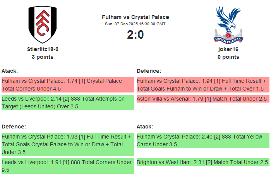Image resolution: width=271 pixels, height=178 pixels.
Task: Select the Crystal Palace Total Corners Under 4.5 bet
Action: click(x=68, y=85)
